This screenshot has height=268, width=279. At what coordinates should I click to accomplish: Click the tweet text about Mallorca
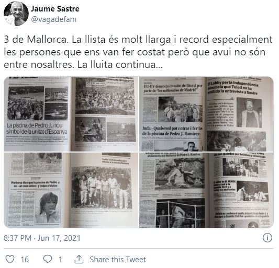[138, 52]
